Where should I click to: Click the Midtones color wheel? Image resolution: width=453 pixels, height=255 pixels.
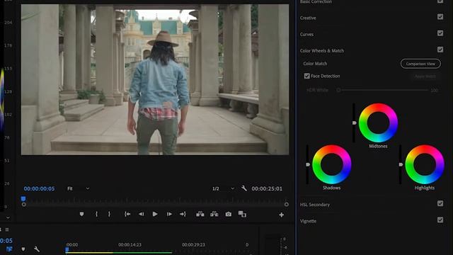pyautogui.click(x=378, y=123)
